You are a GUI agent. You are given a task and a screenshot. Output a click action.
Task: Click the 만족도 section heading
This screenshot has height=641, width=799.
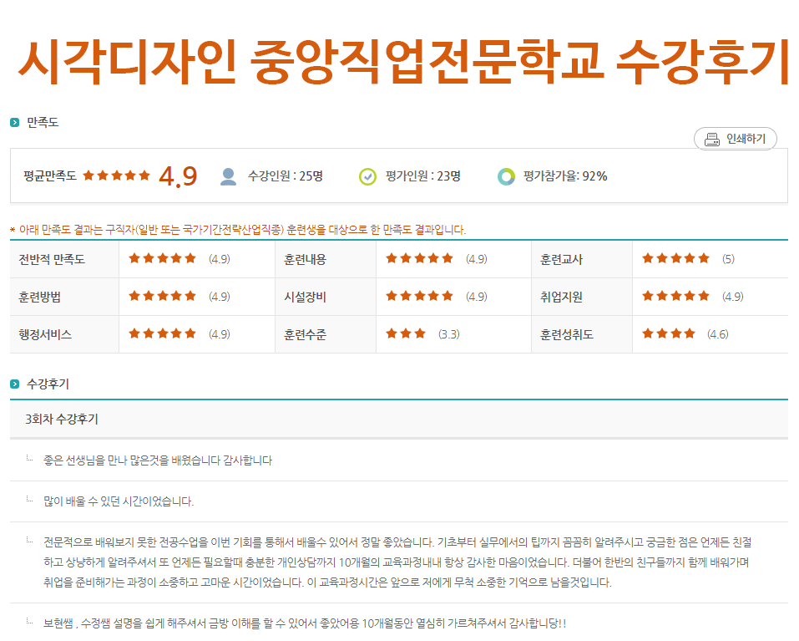point(43,122)
